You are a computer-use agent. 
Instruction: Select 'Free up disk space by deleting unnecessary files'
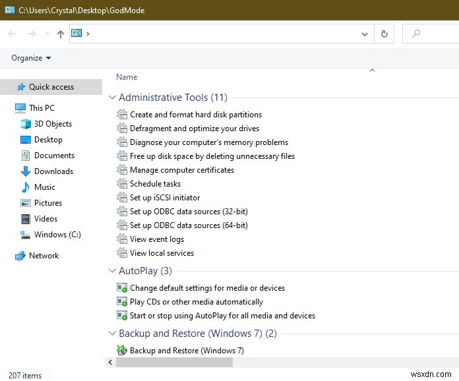[x=212, y=156]
